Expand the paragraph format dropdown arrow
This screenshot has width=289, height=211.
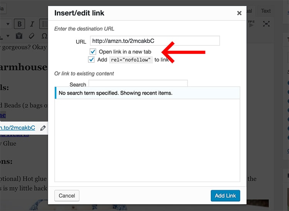[8, 24]
